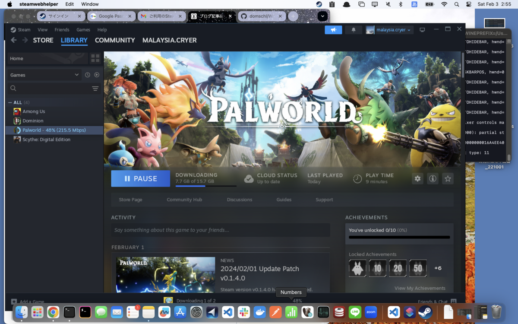Open the App Store from the Dock

click(180, 312)
